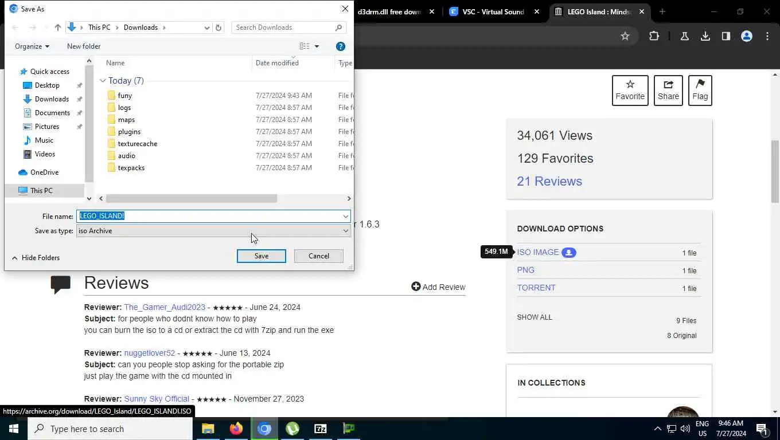Open the texturecache folder
This screenshot has height=440, width=780.
pos(138,144)
